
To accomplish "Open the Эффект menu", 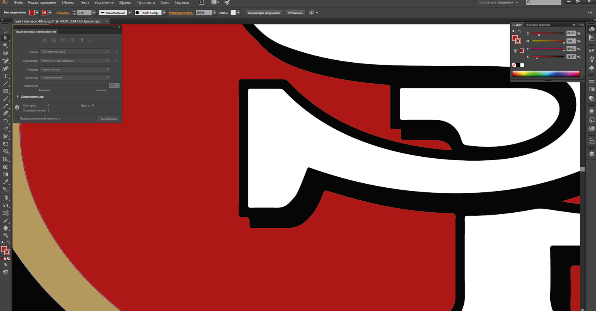I will pyautogui.click(x=125, y=2).
